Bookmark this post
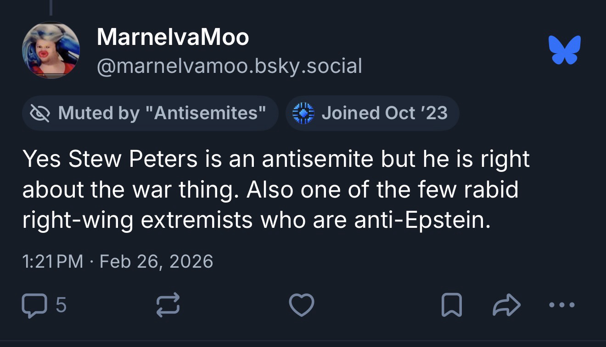Image resolution: width=606 pixels, height=347 pixels. (451, 305)
